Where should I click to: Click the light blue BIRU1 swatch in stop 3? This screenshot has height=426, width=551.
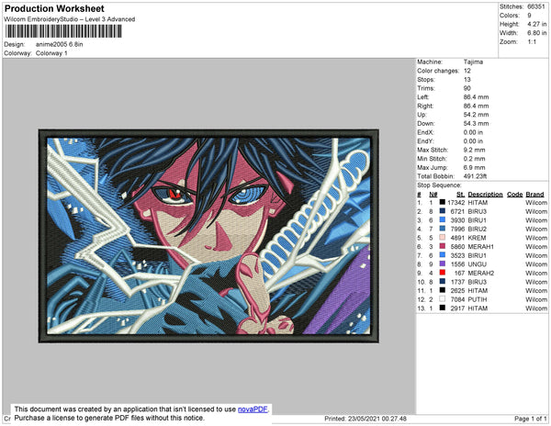pos(443,219)
